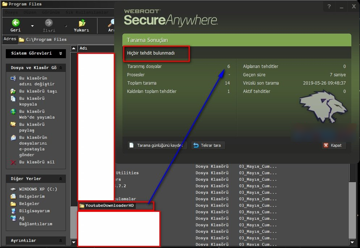Click the Belgeler folder icon
Screen dimensions: 360x248
(13, 204)
